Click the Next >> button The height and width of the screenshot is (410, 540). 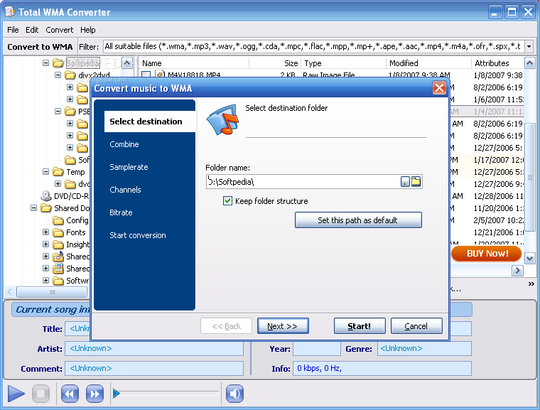tap(283, 326)
